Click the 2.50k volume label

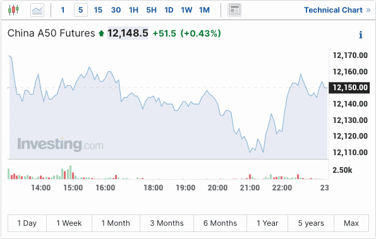click(343, 170)
